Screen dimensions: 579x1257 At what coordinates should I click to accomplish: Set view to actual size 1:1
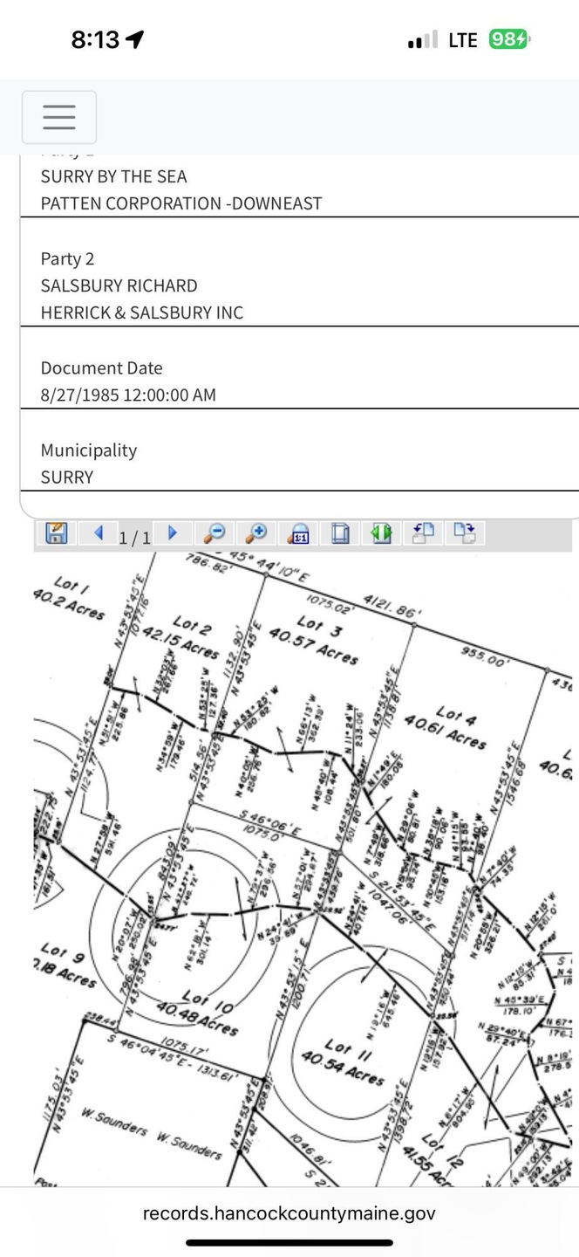298,532
